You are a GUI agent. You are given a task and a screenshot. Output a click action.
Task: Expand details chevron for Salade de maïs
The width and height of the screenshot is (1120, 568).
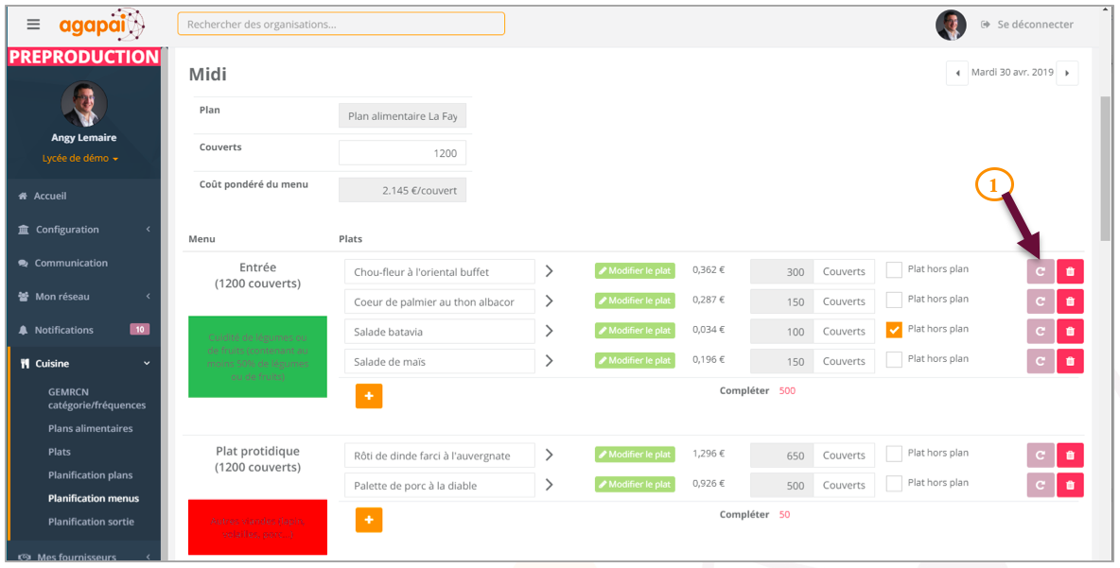point(550,361)
